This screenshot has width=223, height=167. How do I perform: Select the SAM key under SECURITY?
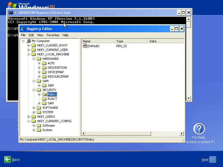click(x=51, y=103)
